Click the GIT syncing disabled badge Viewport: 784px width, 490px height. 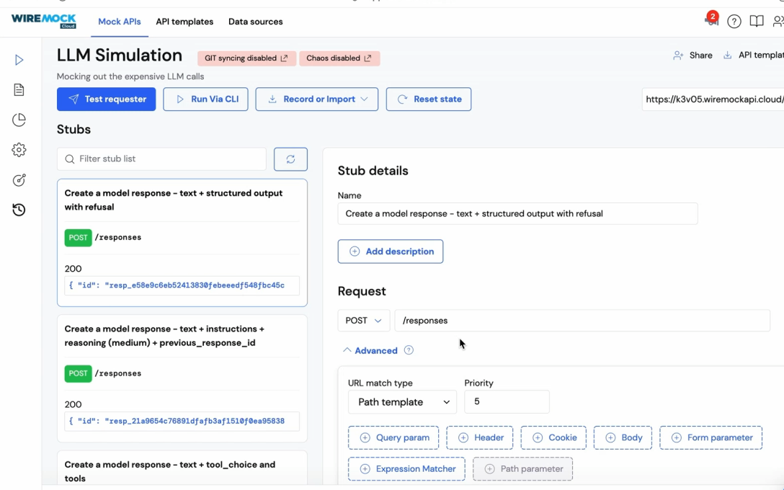246,58
